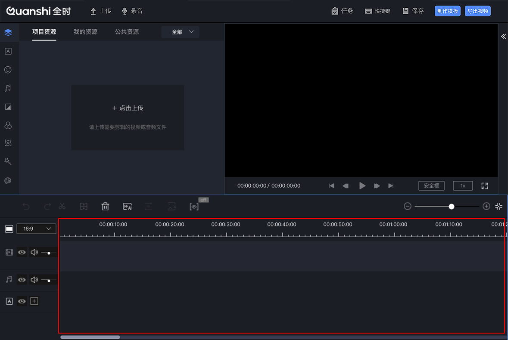This screenshot has width=508, height=340.
Task: Expand the 全部 filter dropdown
Action: coord(180,32)
